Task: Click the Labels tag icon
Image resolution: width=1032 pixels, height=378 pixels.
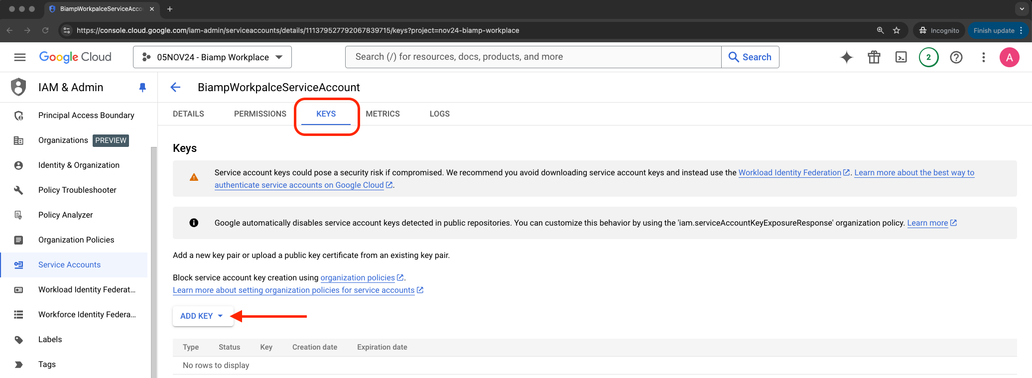Action: pos(18,340)
